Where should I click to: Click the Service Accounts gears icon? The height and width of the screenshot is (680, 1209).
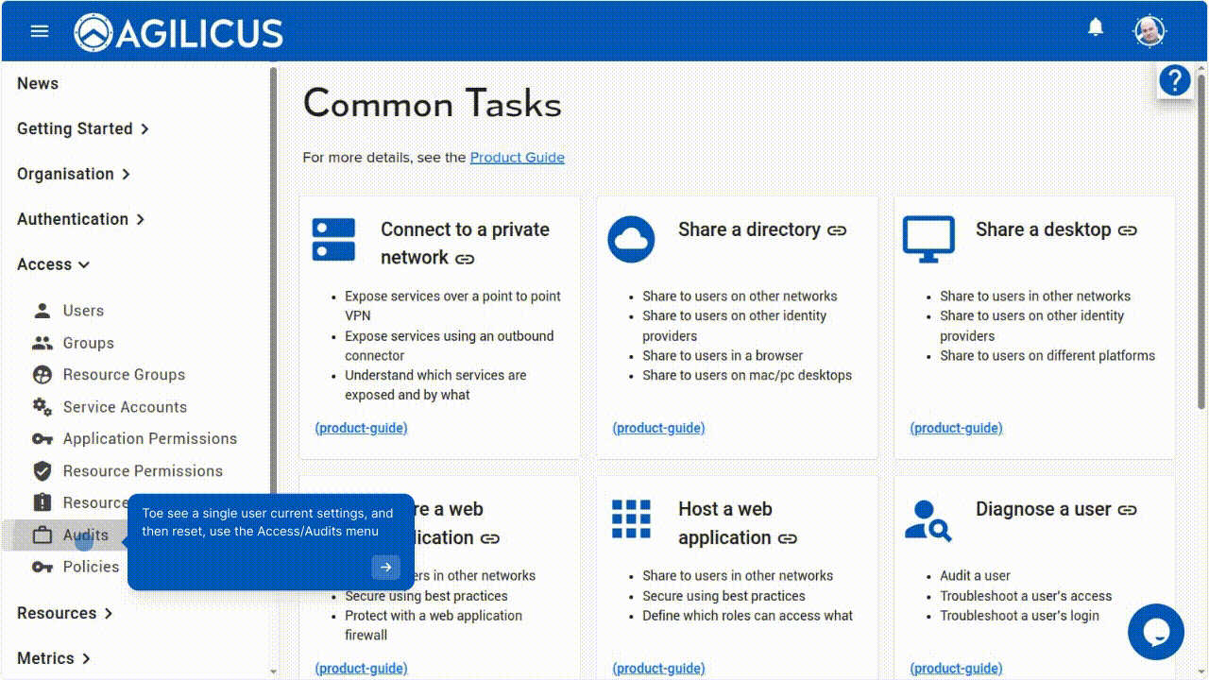[x=43, y=407]
